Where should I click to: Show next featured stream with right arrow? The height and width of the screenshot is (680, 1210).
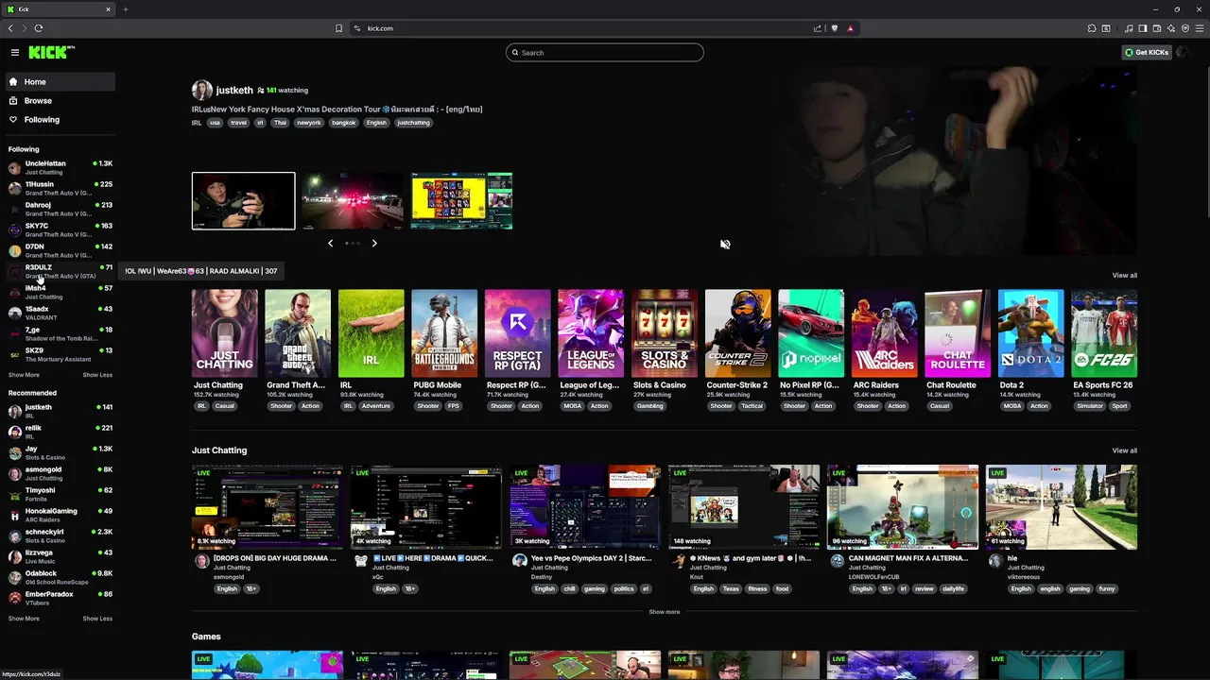click(x=374, y=244)
